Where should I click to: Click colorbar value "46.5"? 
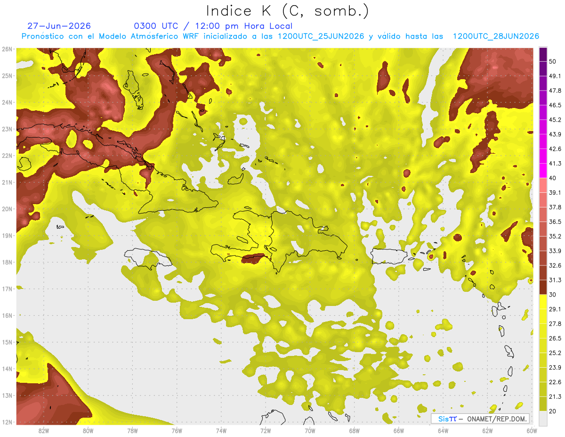[555, 105]
